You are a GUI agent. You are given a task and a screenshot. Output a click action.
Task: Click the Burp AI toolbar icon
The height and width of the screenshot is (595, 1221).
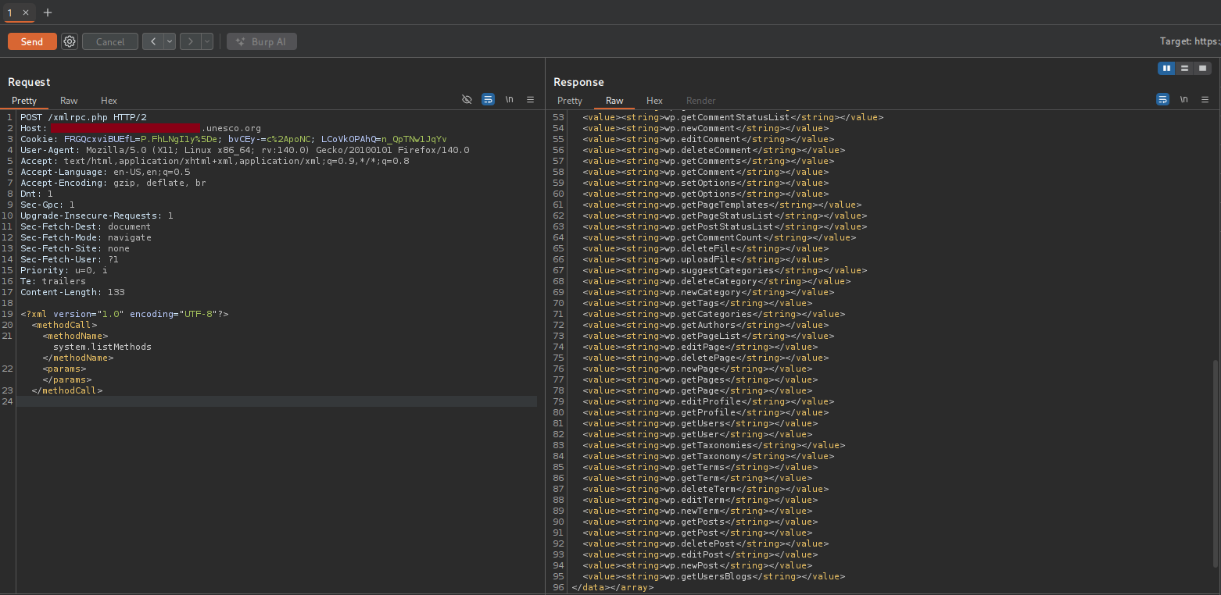coord(261,41)
